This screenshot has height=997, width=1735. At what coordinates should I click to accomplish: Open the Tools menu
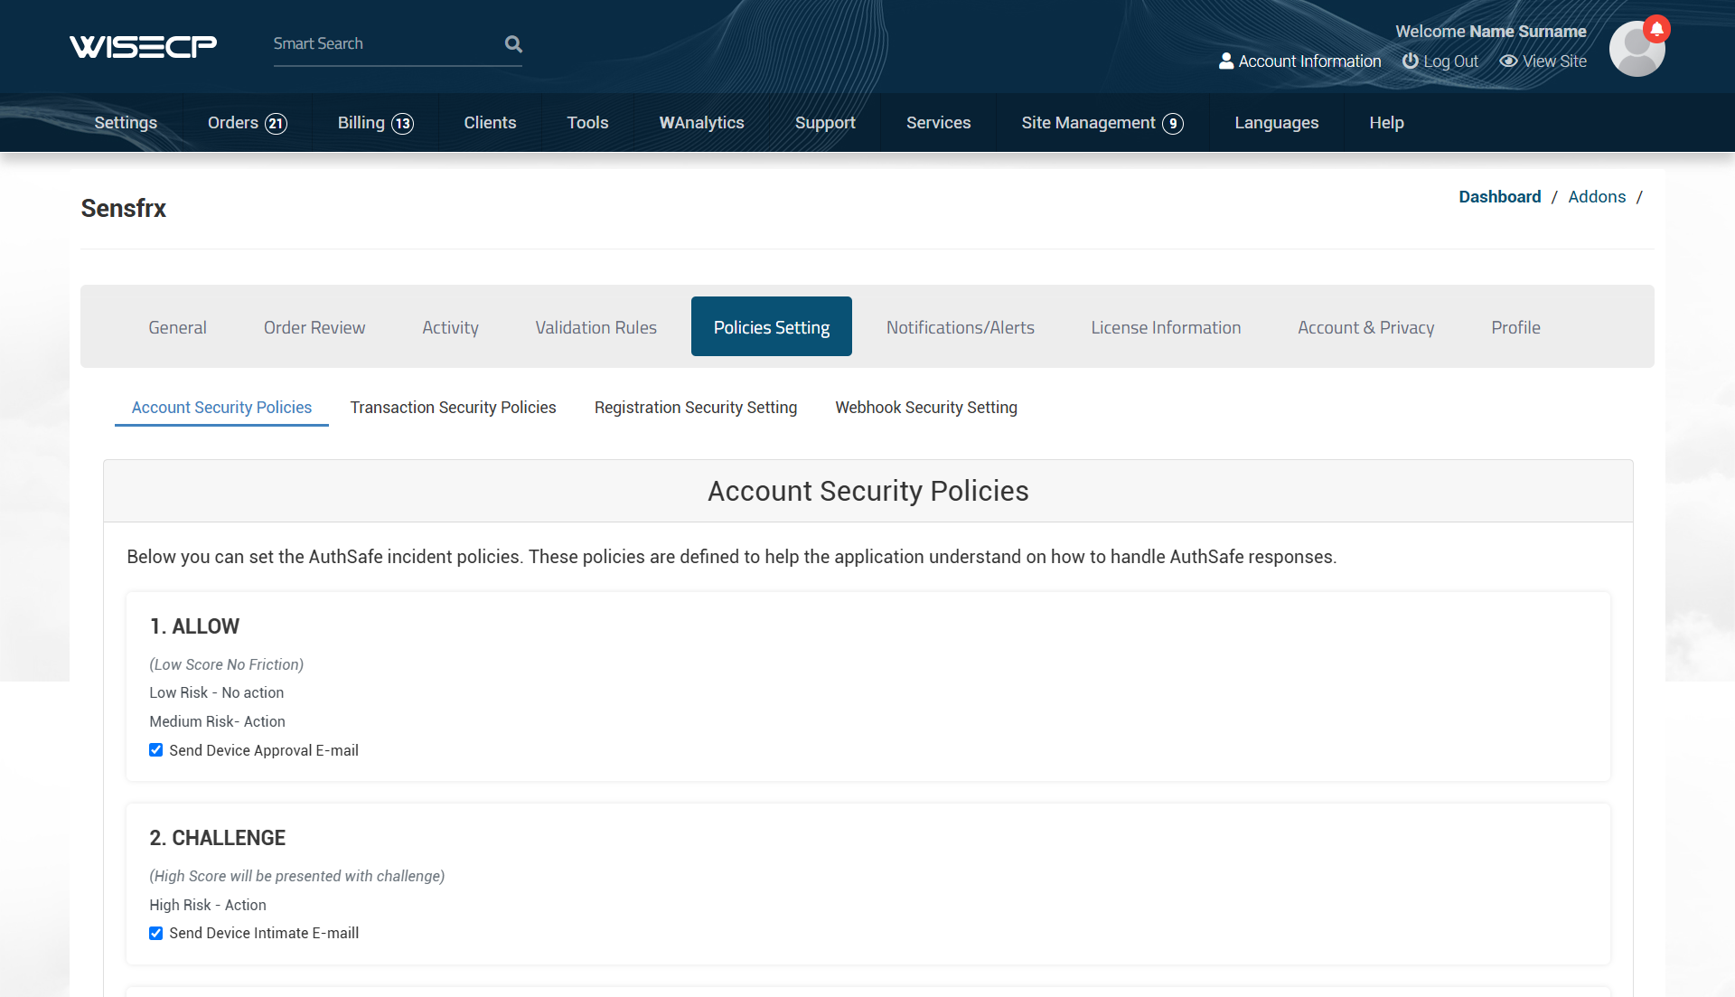pos(587,123)
